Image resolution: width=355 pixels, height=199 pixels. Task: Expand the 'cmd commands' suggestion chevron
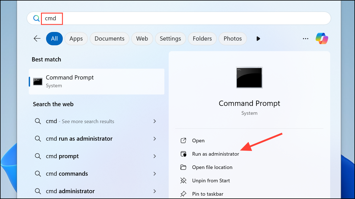[x=155, y=174]
